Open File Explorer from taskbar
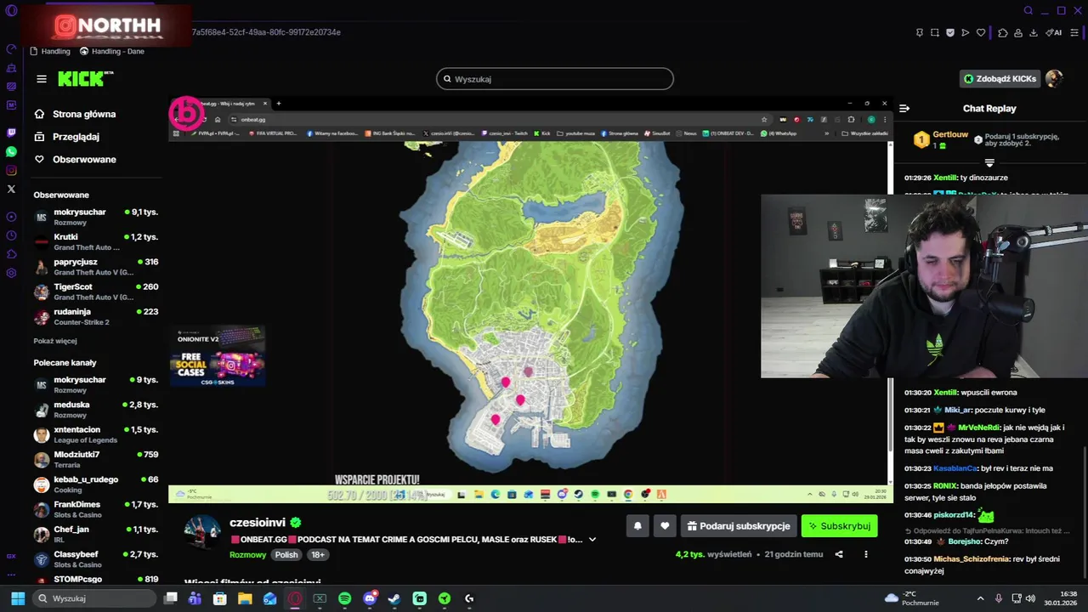1088x612 pixels. (x=245, y=598)
